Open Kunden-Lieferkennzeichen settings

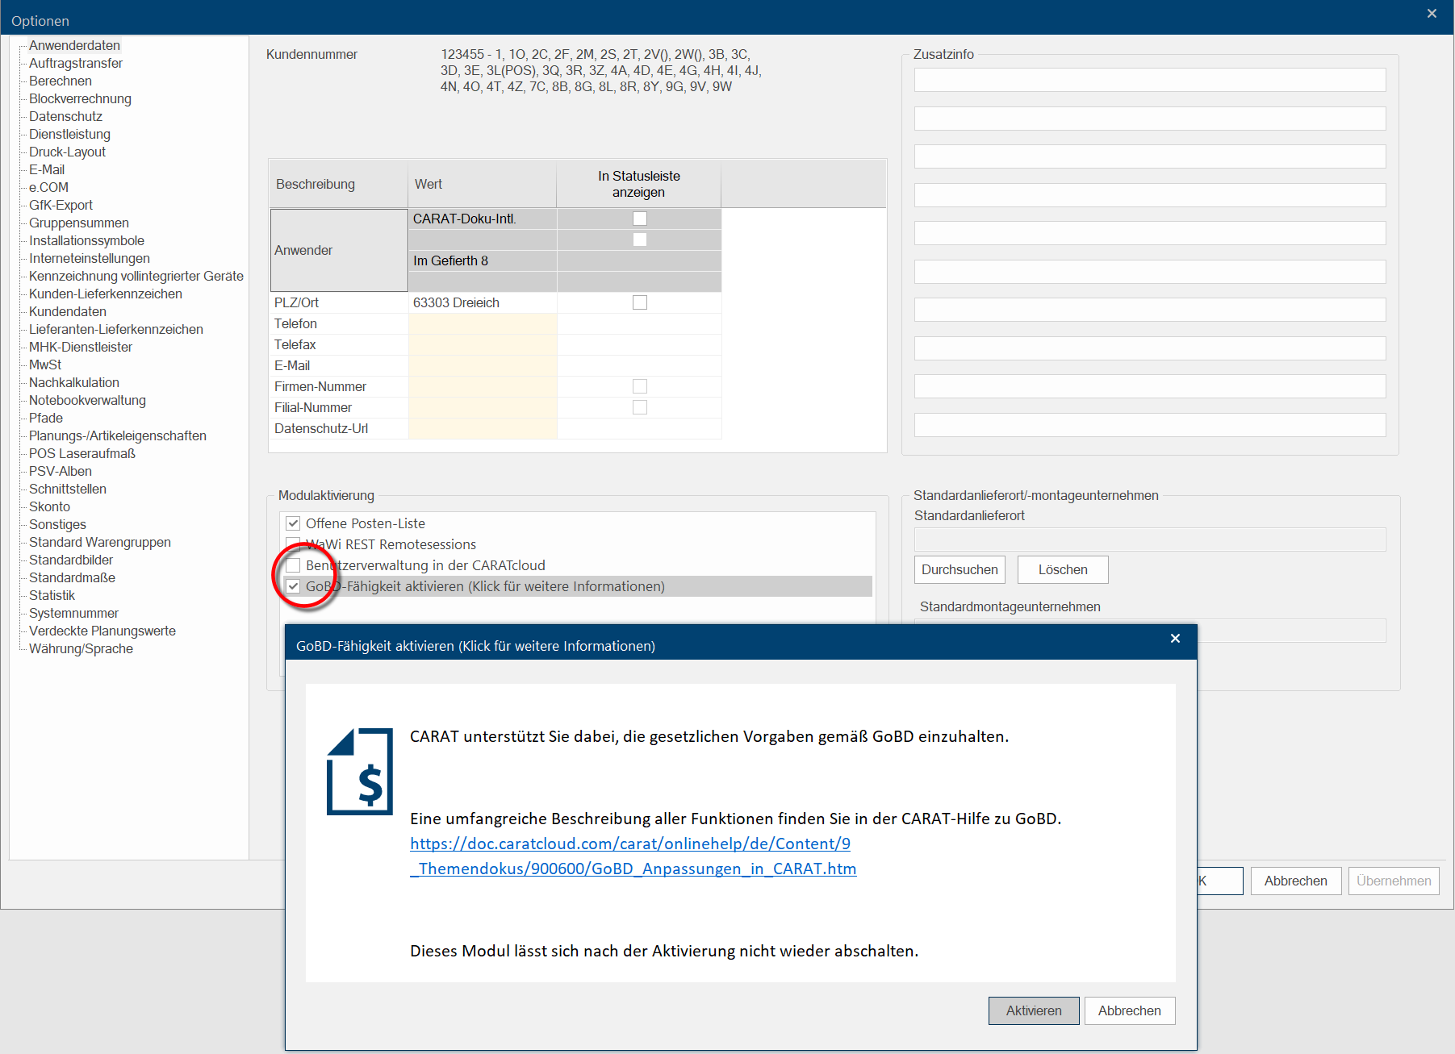coord(106,294)
